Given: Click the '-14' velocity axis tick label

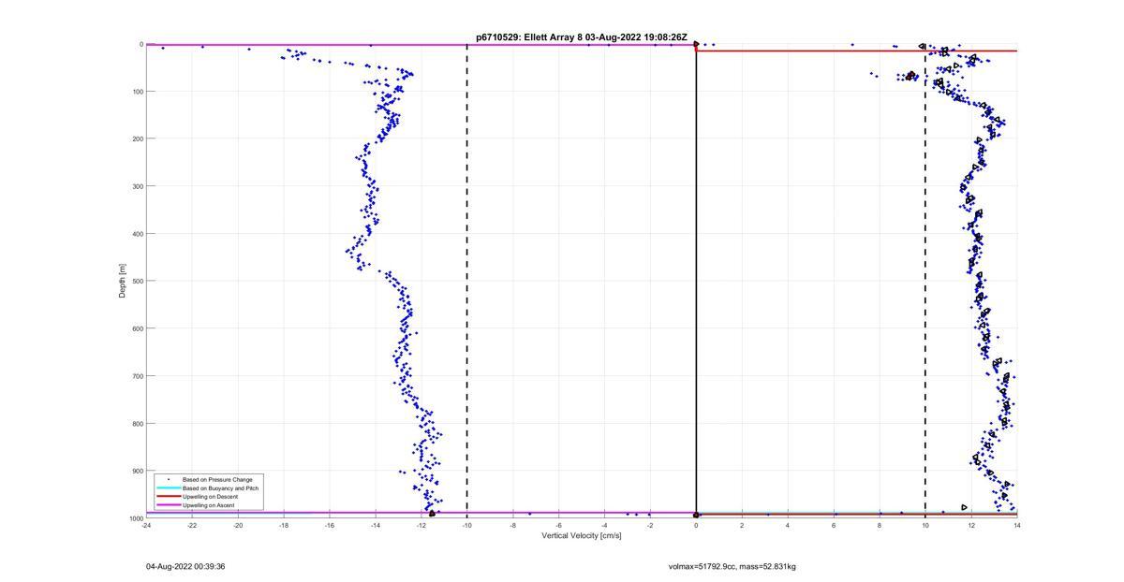Looking at the screenshot, I should coord(376,526).
